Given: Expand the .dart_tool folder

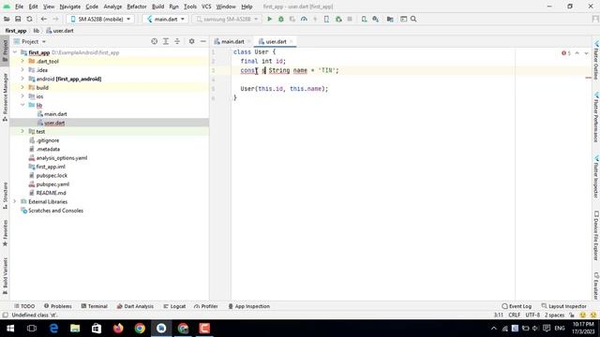Looking at the screenshot, I should [x=22, y=61].
